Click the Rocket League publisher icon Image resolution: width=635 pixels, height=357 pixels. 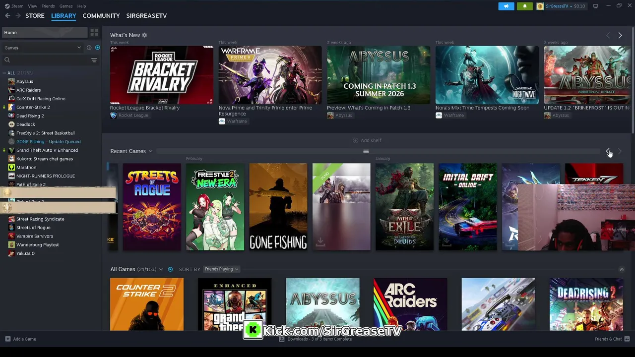[113, 116]
